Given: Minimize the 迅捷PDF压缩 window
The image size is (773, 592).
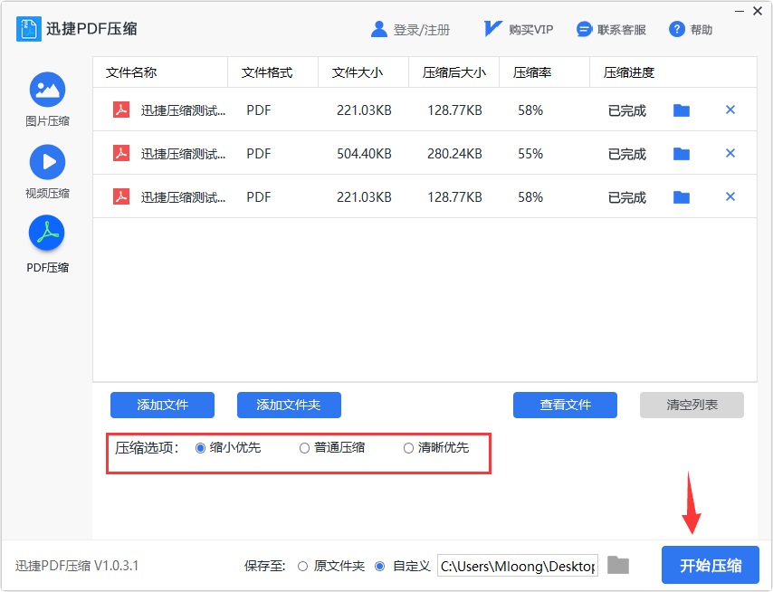Looking at the screenshot, I should 740,11.
